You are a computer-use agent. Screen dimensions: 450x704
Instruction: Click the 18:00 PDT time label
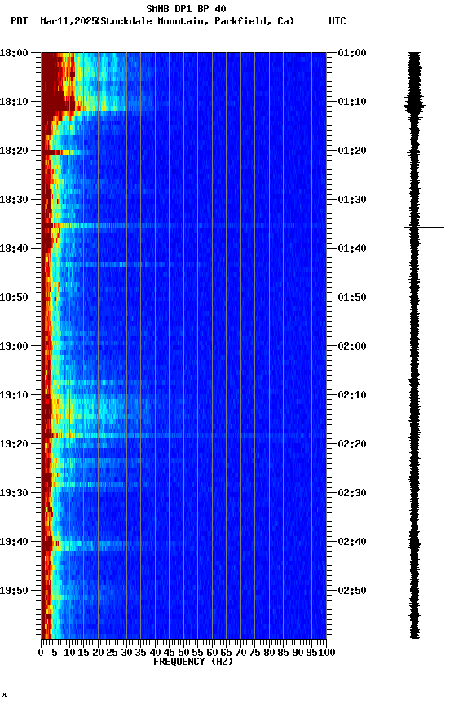point(14,53)
